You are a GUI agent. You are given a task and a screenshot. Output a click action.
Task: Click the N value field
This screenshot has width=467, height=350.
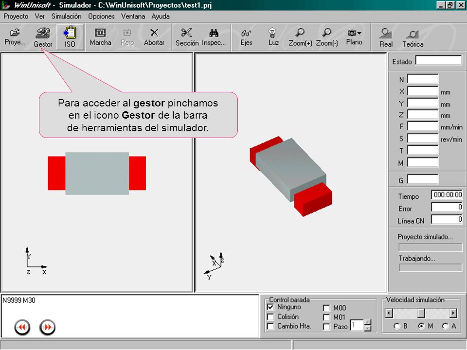tap(423, 79)
